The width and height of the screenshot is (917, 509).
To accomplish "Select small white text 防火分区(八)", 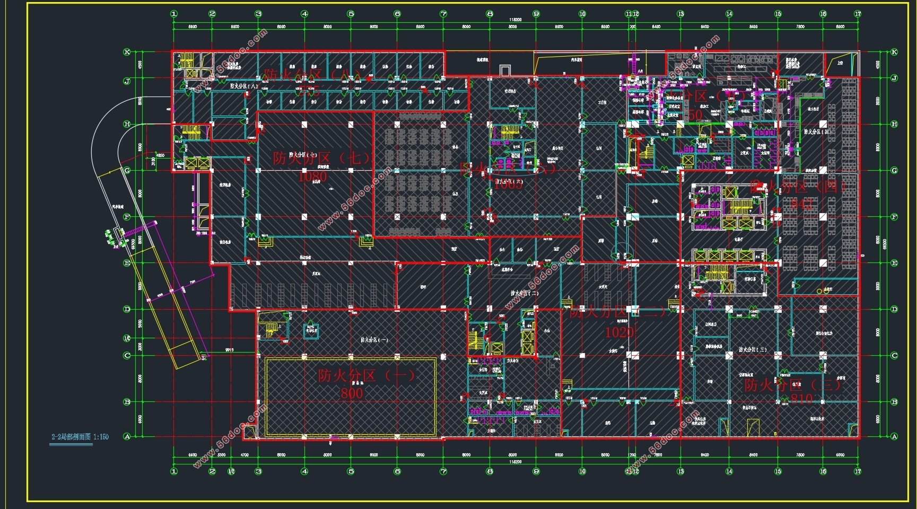I will [244, 85].
